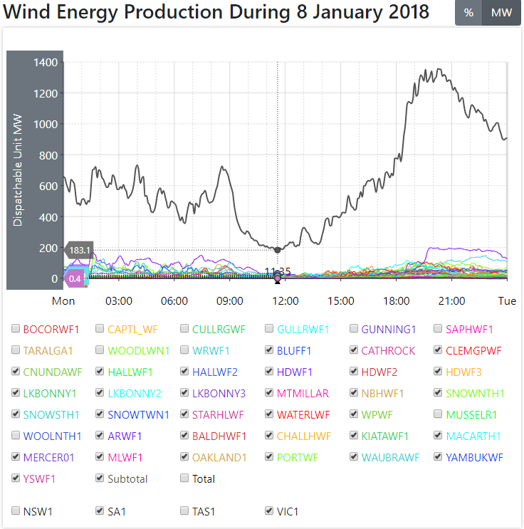Screen dimensions: 524x529
Task: Toggle the SAPHWF1 wind farm checkbox
Action: click(439, 329)
